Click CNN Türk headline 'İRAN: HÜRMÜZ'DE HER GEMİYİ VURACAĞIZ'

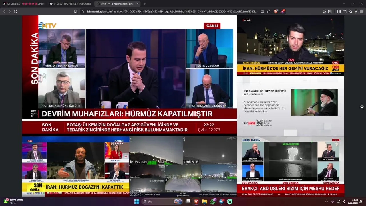click(285, 68)
